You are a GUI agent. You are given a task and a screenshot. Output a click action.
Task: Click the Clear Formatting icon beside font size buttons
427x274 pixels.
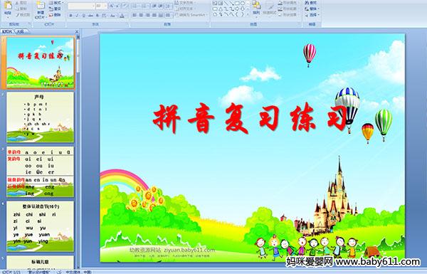click(x=125, y=6)
